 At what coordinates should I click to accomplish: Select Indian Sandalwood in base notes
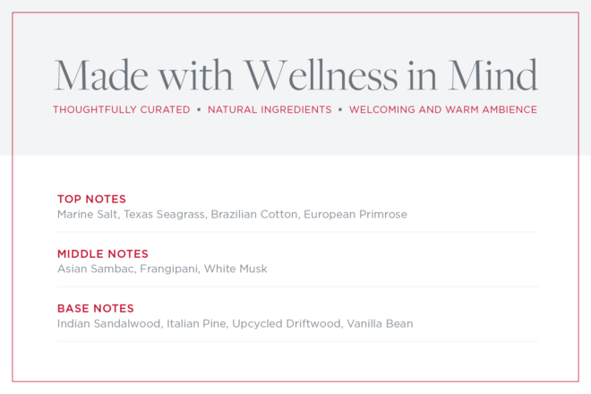coord(107,323)
